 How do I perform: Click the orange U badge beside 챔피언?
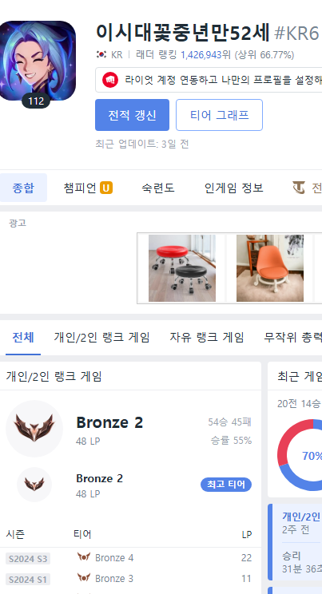(x=106, y=188)
